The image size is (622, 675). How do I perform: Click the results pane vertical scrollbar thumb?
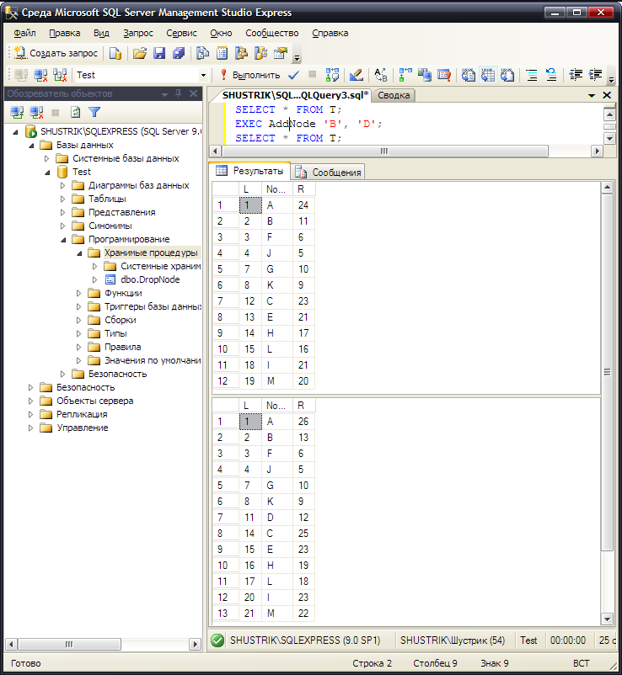(607, 372)
